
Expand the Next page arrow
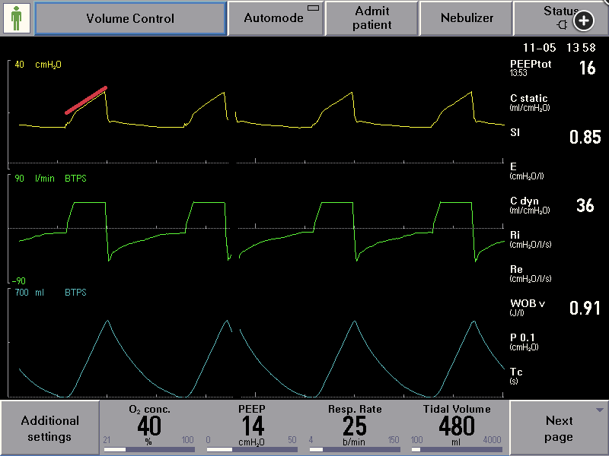599,410
